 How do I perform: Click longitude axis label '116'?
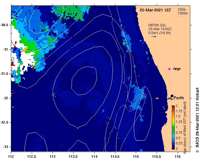178,157
